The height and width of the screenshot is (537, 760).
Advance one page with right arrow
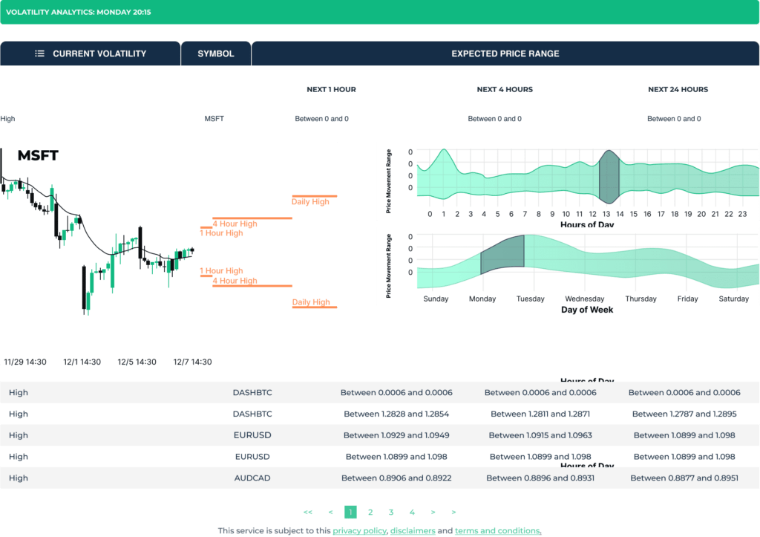coord(433,512)
